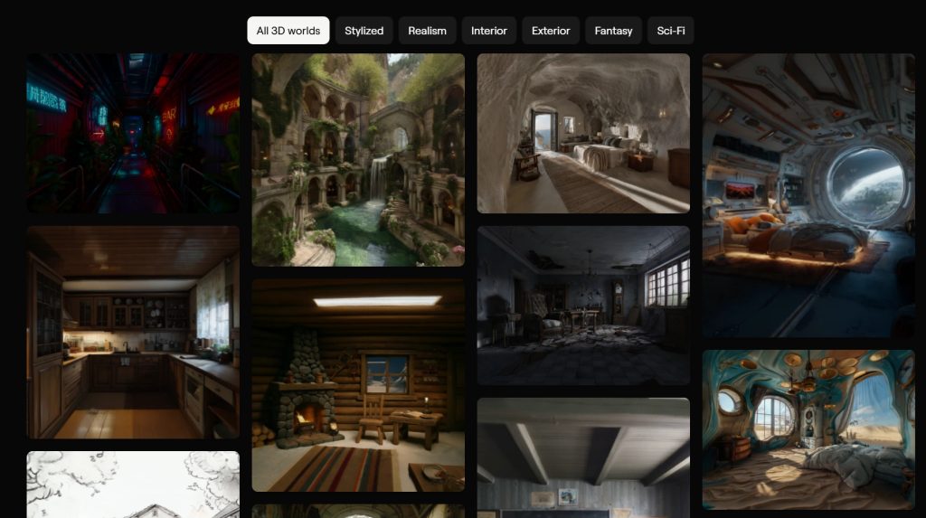Screen dimensions: 926x518
Task: Open the overgrown ruins with waterfall world
Action: [x=358, y=160]
